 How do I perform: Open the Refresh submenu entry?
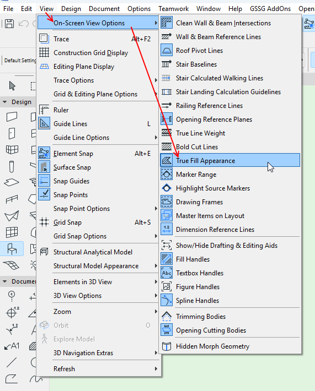point(98,369)
